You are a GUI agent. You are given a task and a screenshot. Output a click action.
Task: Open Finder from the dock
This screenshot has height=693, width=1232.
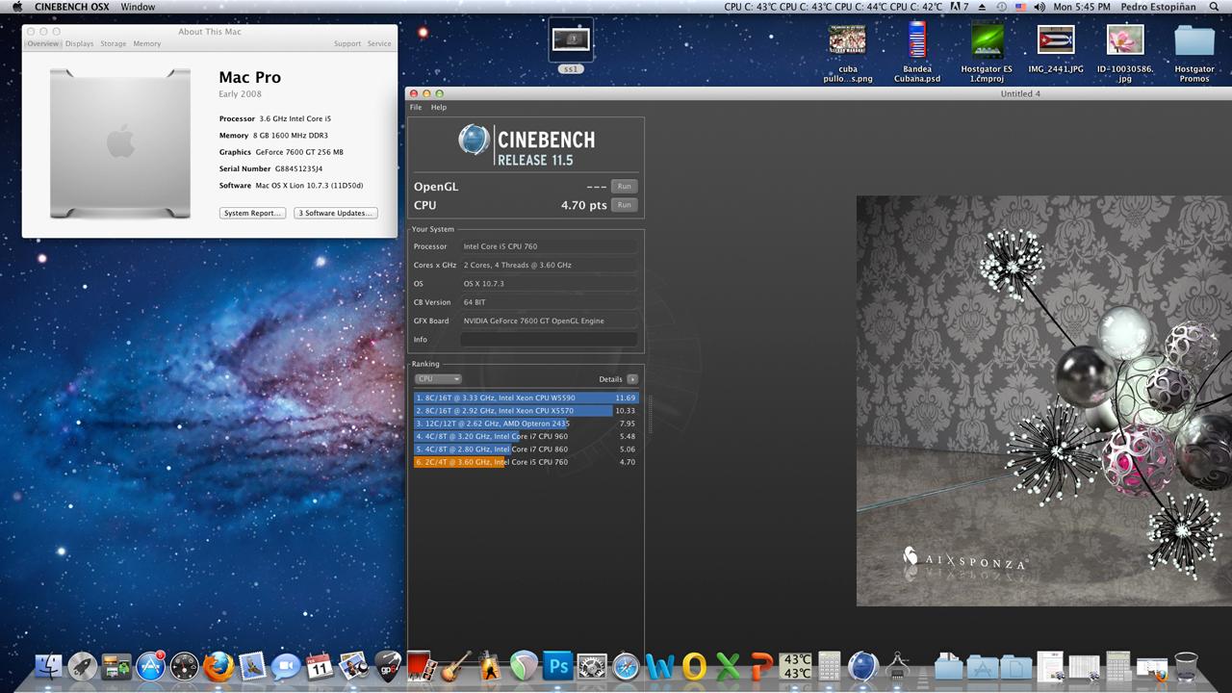[48, 666]
